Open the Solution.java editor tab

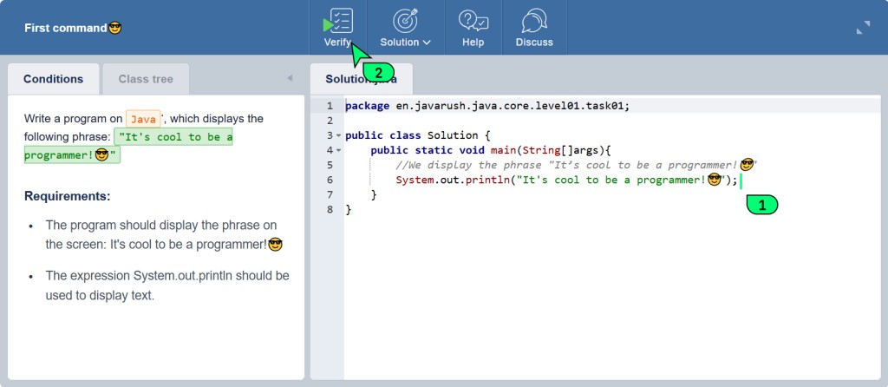coord(361,79)
